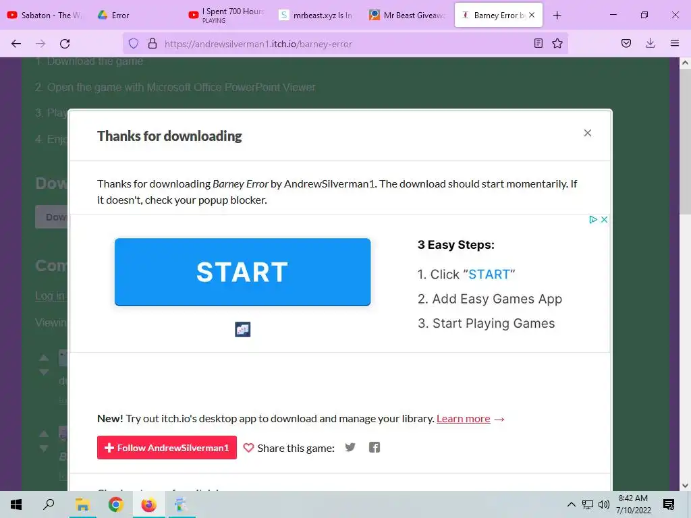Show hidden system tray icons

[571, 505]
